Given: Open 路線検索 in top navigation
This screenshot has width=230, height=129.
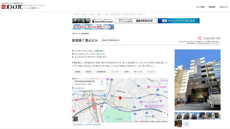Looking at the screenshot, I should 212,7.
